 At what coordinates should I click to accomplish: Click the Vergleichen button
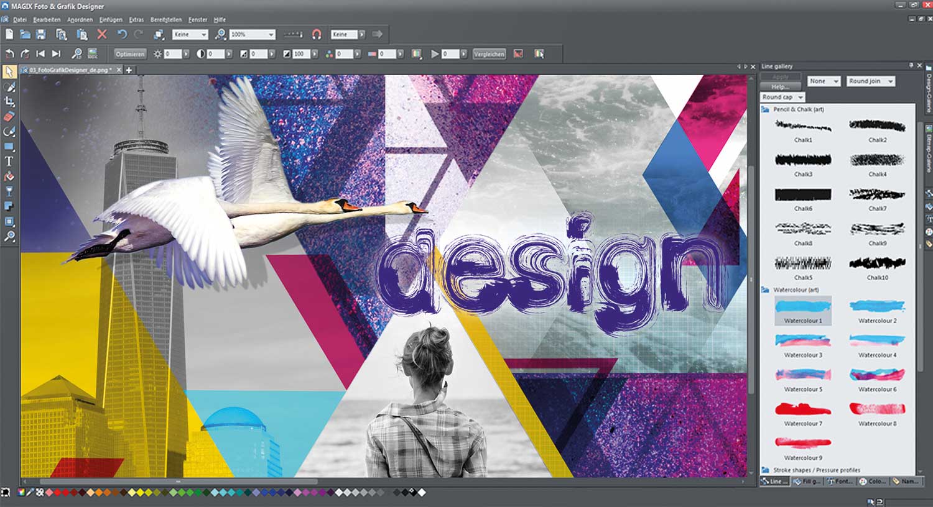(x=489, y=54)
